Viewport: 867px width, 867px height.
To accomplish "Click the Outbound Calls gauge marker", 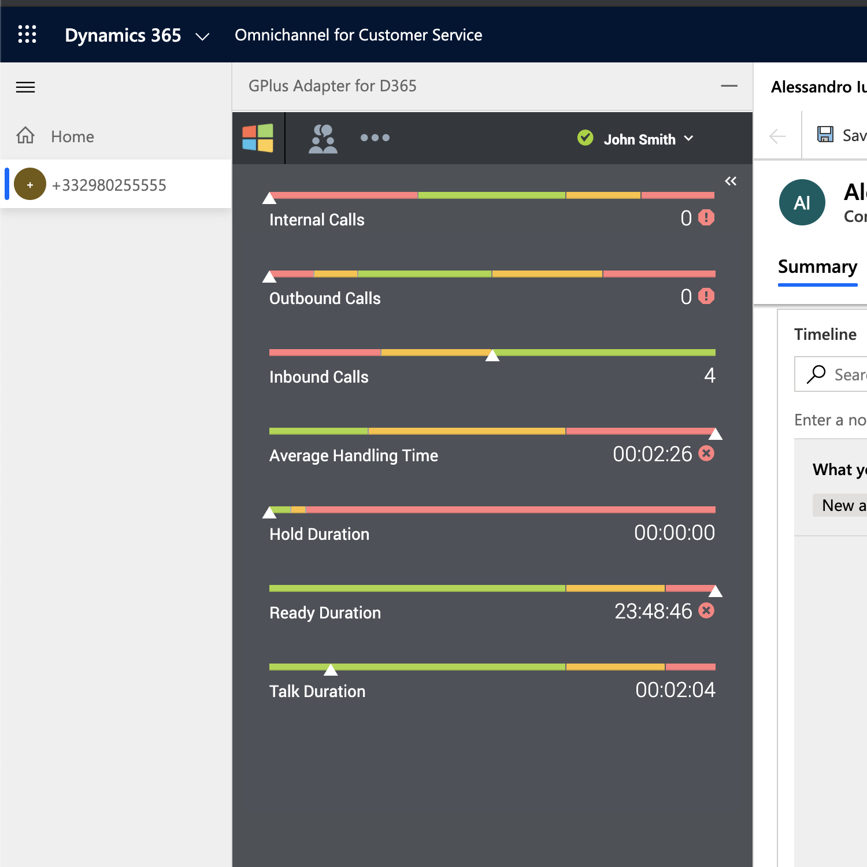I will [269, 277].
